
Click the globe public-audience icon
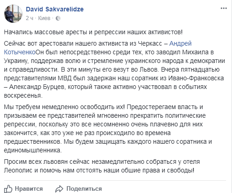click(x=58, y=18)
